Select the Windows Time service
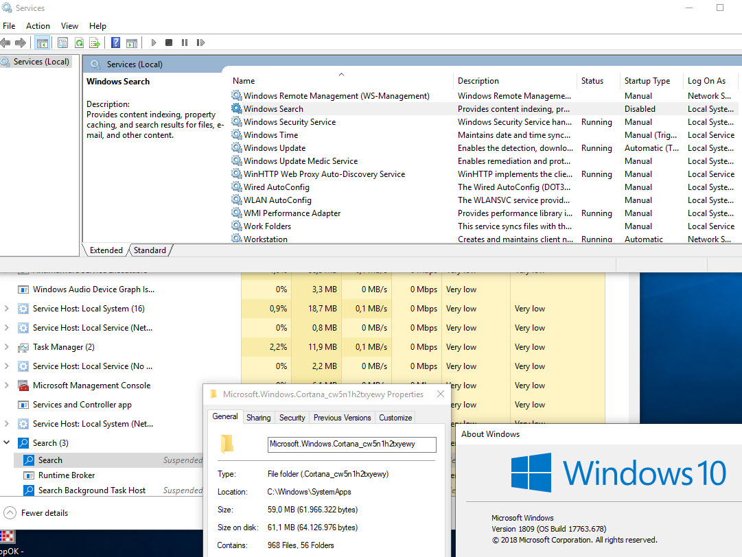The width and height of the screenshot is (742, 557). (x=270, y=135)
